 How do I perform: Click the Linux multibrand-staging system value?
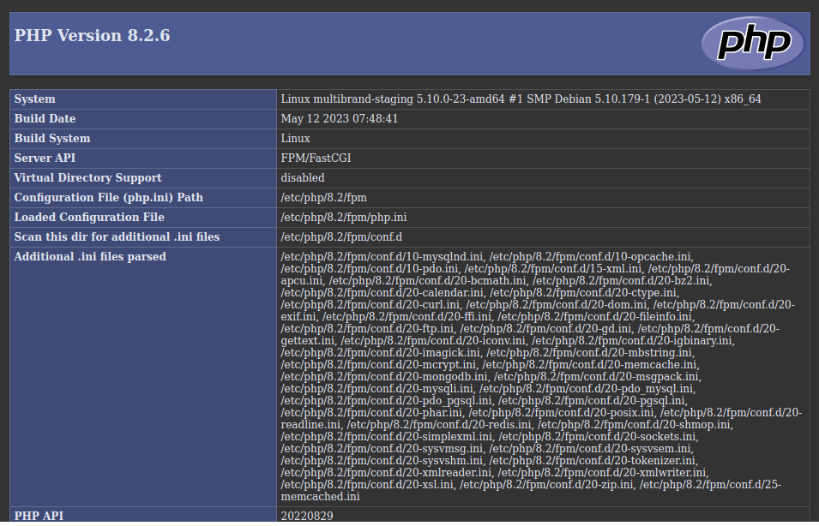tap(521, 99)
